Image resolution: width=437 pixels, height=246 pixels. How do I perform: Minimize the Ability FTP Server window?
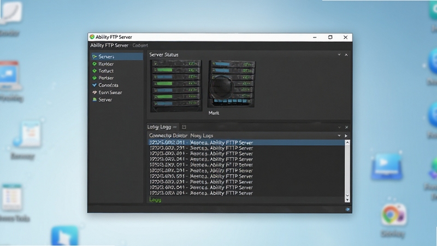[x=315, y=37]
